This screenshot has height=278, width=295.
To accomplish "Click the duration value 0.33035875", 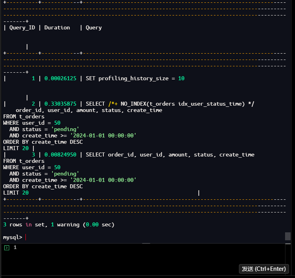I will pyautogui.click(x=60, y=104).
